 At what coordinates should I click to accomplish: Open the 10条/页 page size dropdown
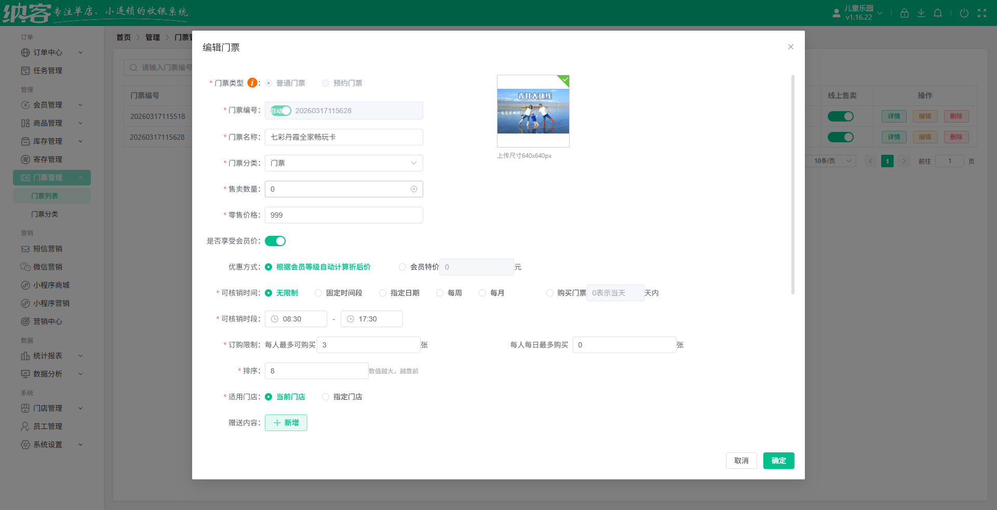[x=830, y=161]
